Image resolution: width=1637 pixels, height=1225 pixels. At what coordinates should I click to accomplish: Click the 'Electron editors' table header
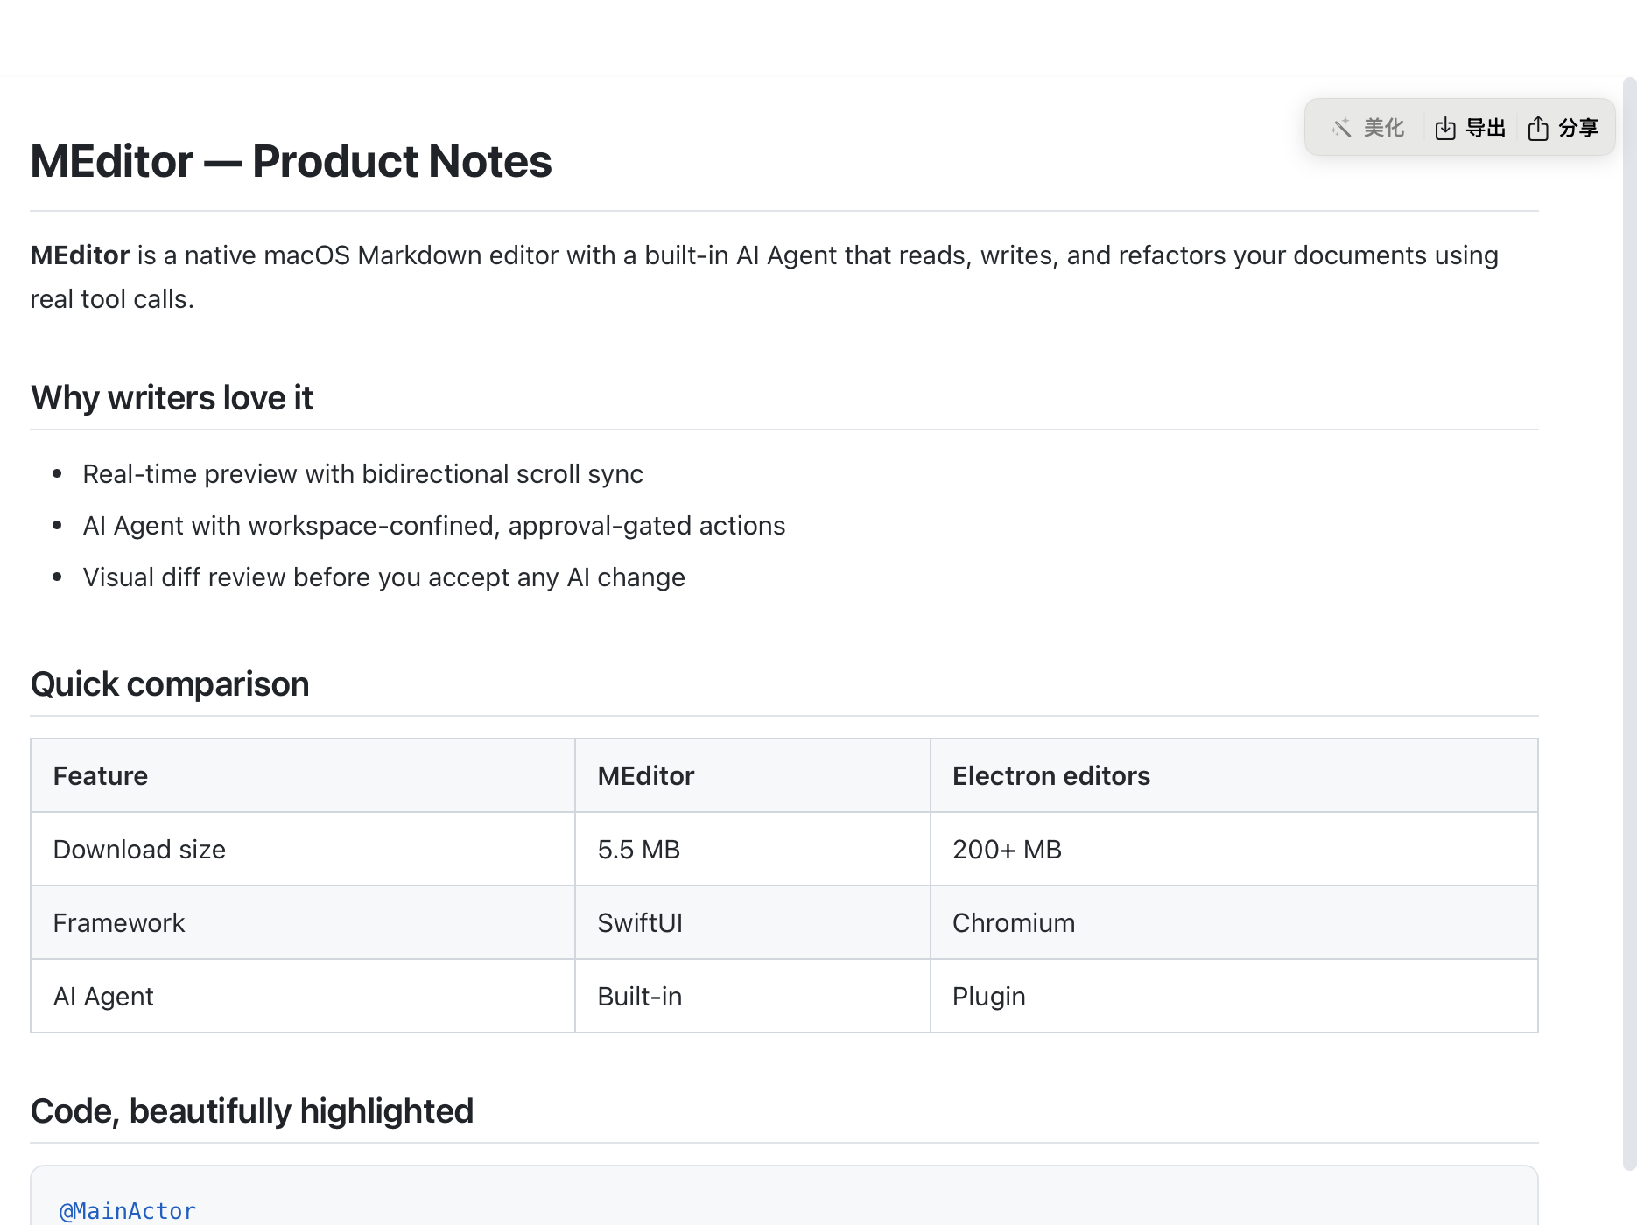[1234, 776]
